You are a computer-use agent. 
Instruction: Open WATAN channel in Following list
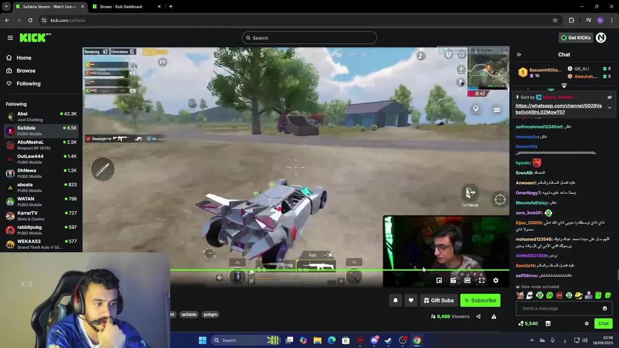coord(41,202)
